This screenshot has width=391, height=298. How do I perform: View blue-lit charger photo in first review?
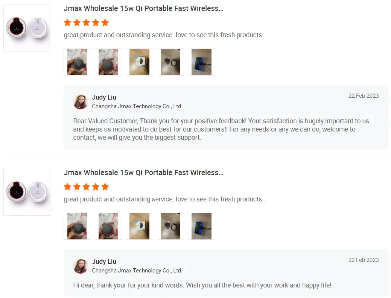[201, 62]
